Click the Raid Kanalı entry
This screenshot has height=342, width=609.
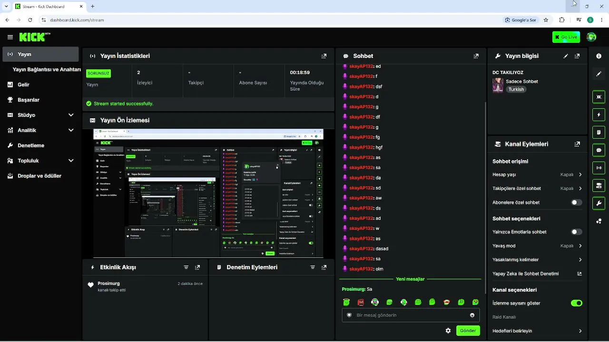coord(504,317)
